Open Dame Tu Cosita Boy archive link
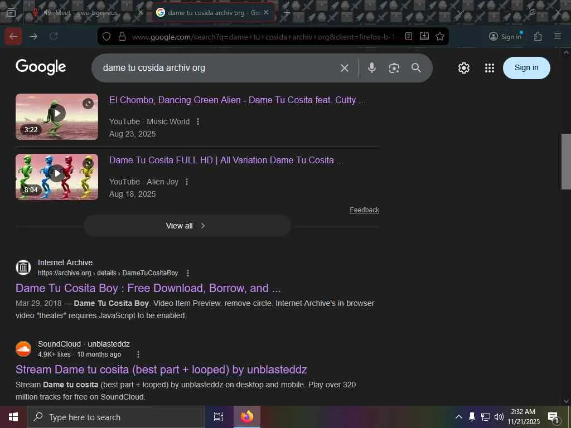Screen dimensions: 571x428 coord(148,288)
